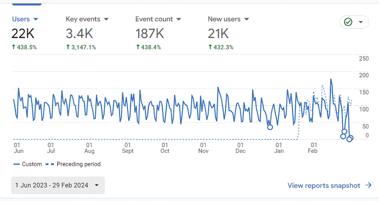Screen dimensions: 379x201
Task: Expand the Key events dropdown arrow
Action: 106,19
